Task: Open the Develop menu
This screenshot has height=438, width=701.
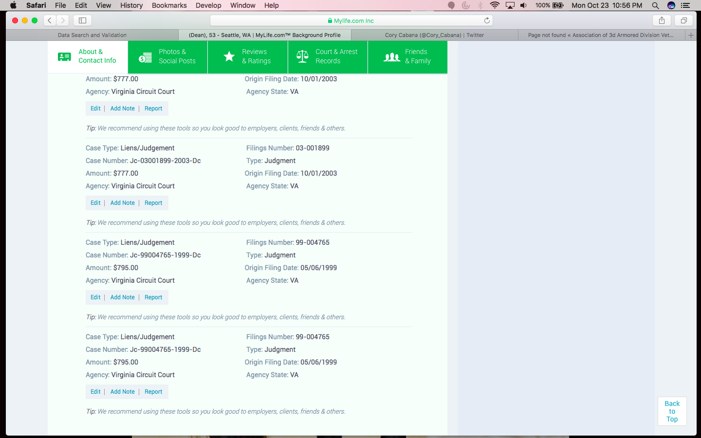Action: click(208, 5)
